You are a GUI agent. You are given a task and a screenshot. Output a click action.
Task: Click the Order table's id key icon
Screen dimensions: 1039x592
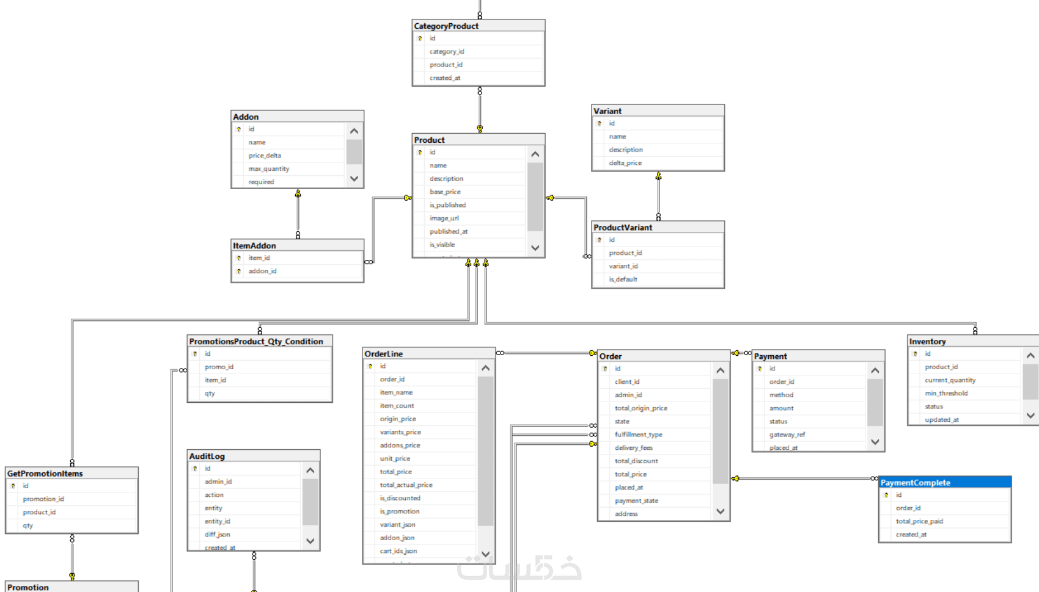click(x=605, y=369)
